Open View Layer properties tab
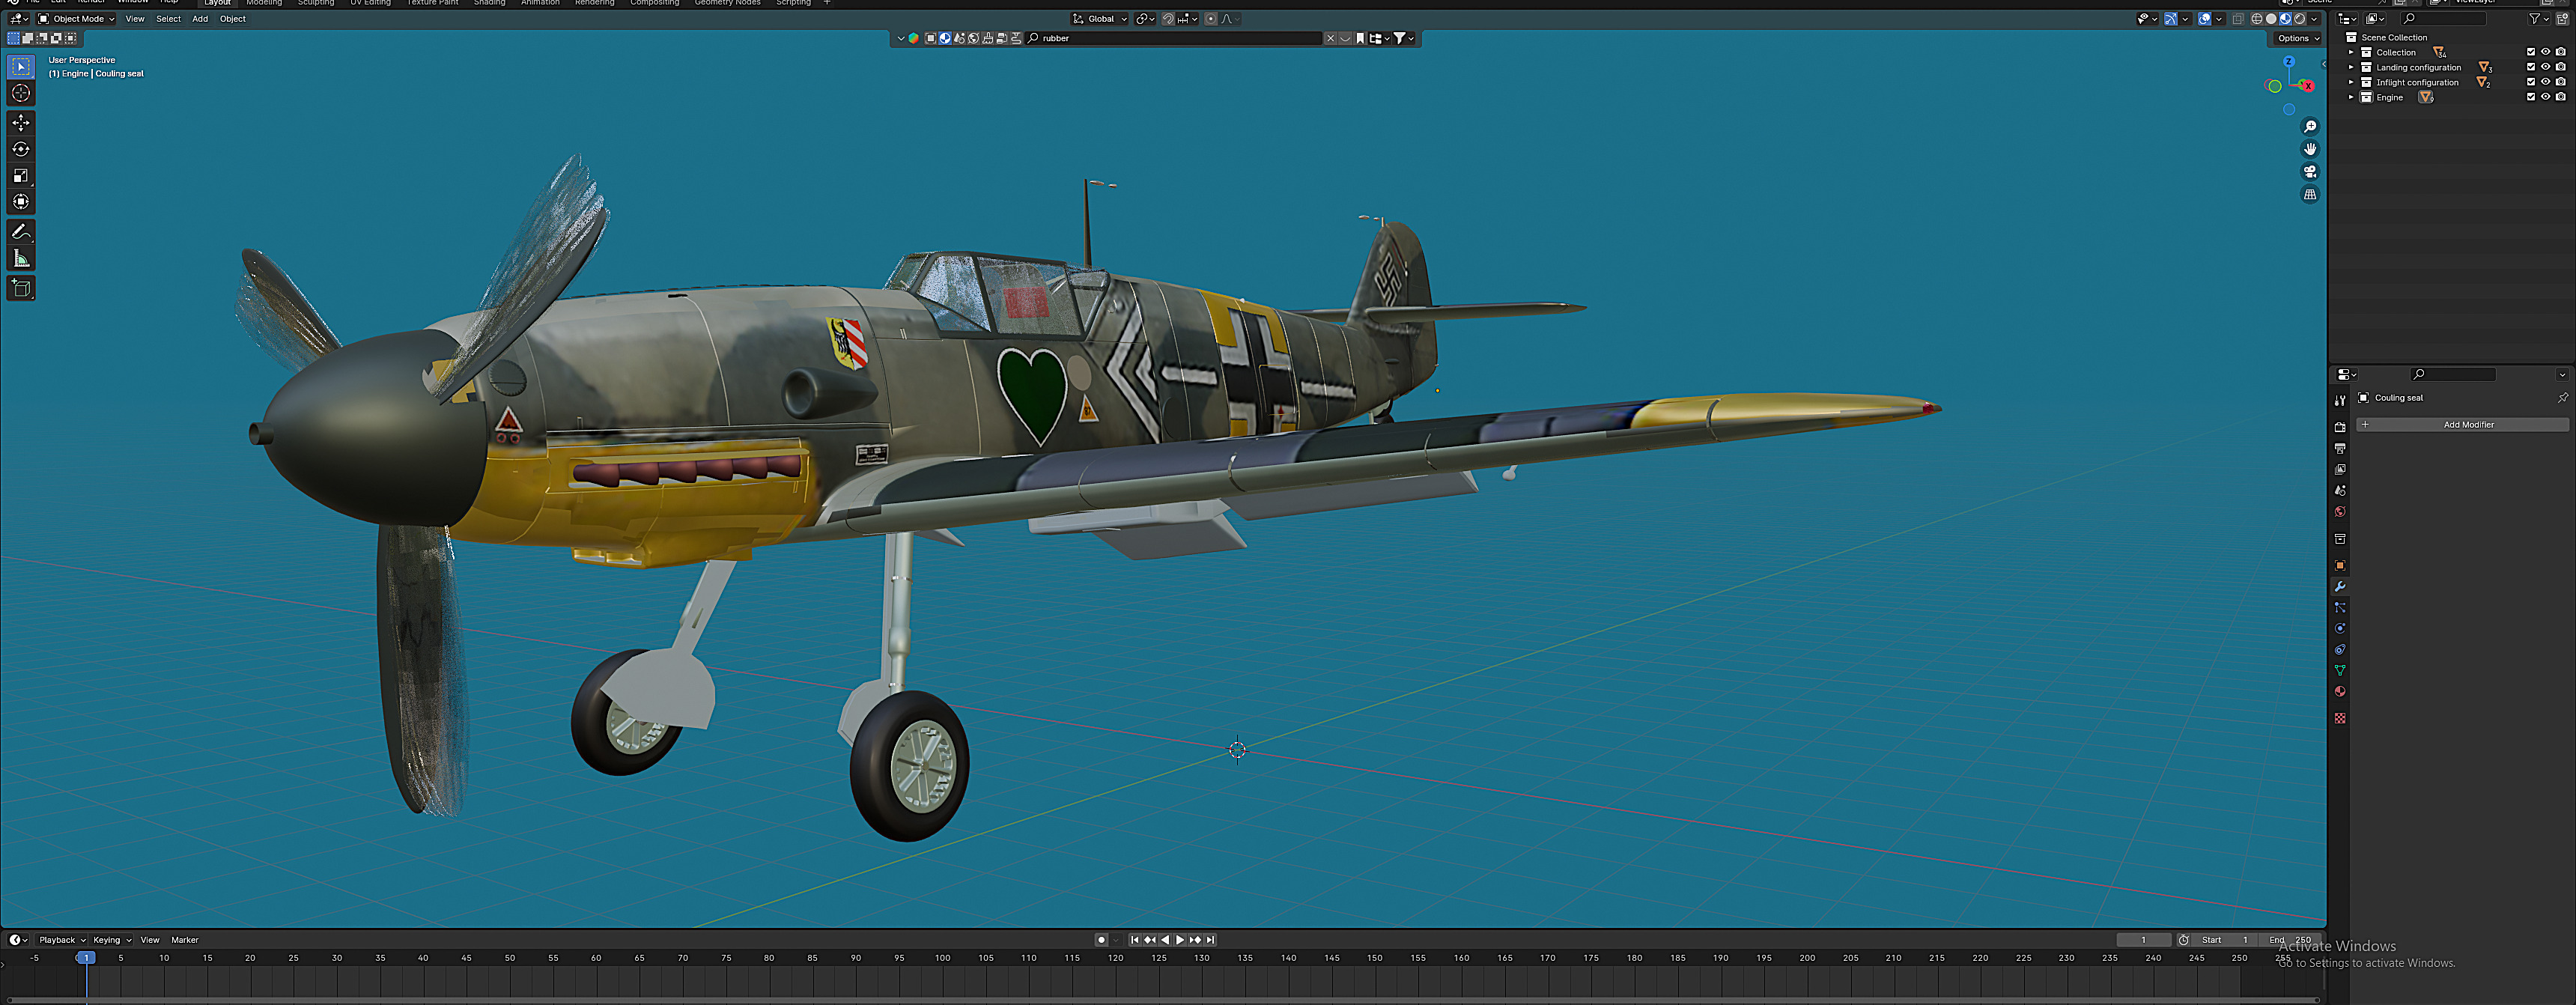 tap(2340, 469)
